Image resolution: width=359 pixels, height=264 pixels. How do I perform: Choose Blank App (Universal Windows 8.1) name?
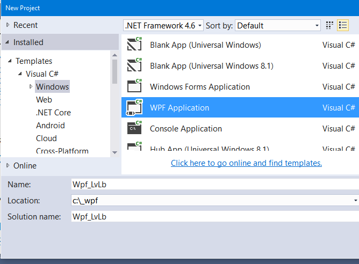[212, 66]
